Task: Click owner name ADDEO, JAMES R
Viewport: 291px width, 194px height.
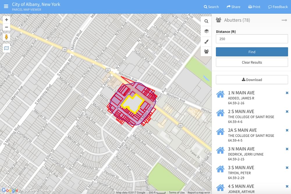Action: 241,98
